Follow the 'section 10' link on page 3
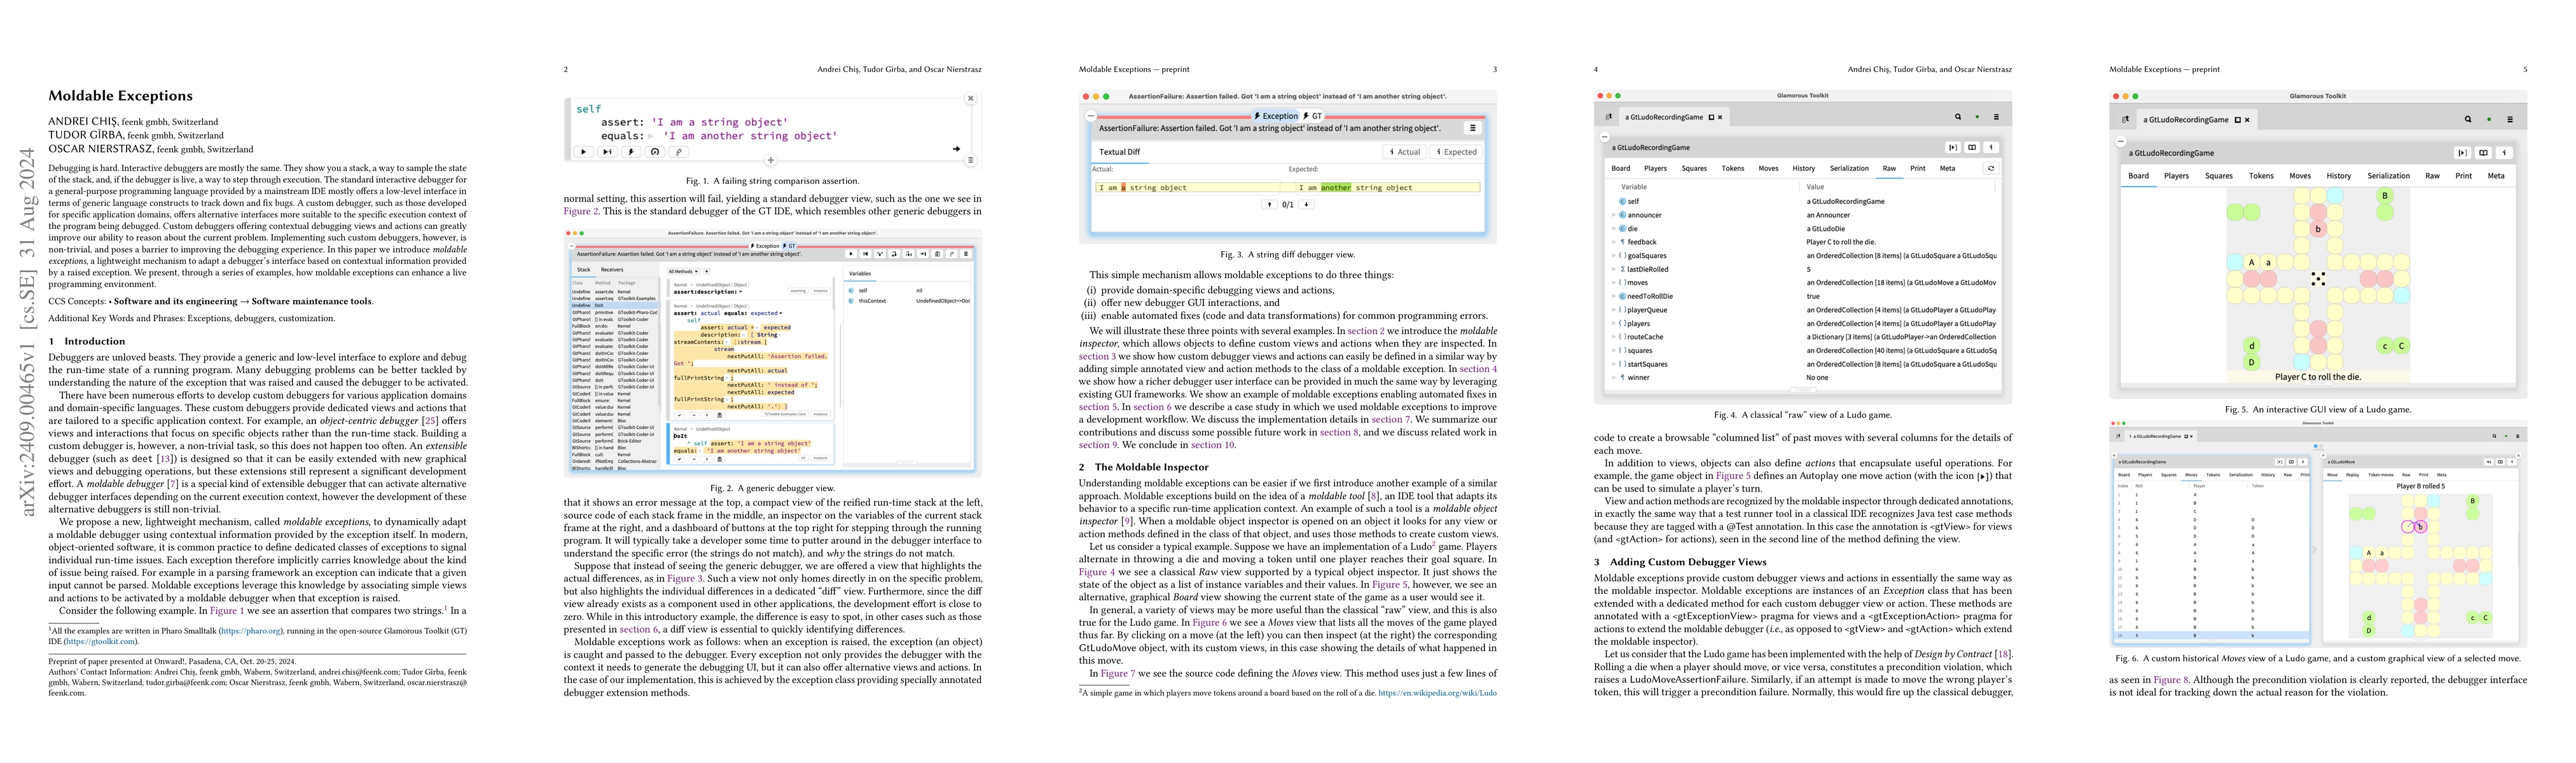The height and width of the screenshot is (763, 2576). click(1214, 445)
